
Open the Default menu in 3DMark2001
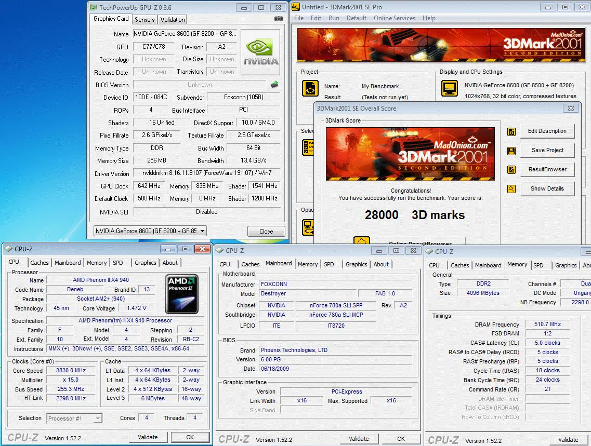click(356, 18)
